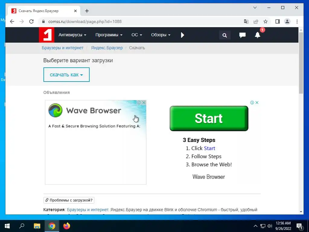The height and width of the screenshot is (232, 309).
Task: Click the Wave Browser banner headline
Action: click(x=94, y=111)
